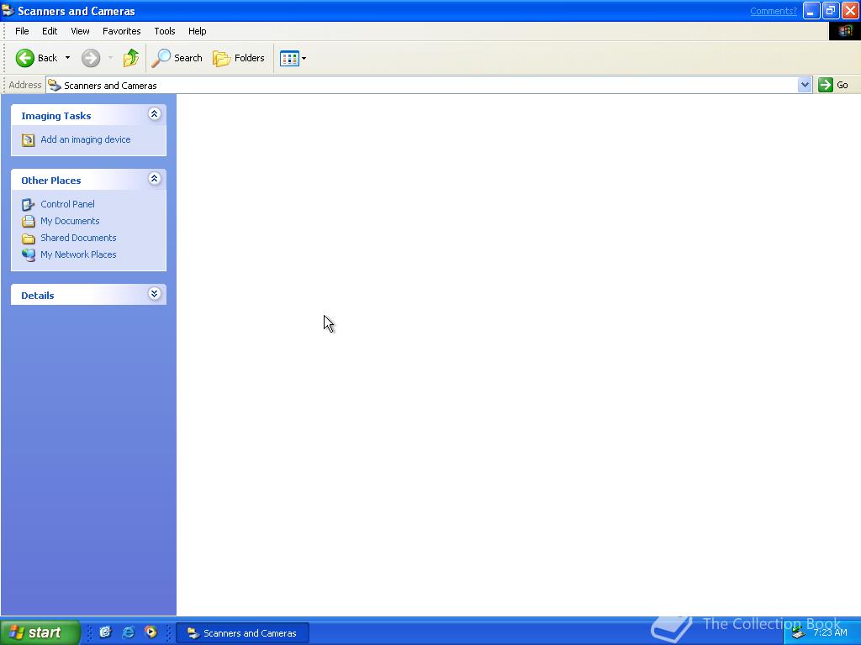The height and width of the screenshot is (645, 861).
Task: Open the Back history dropdown arrow
Action: click(67, 58)
